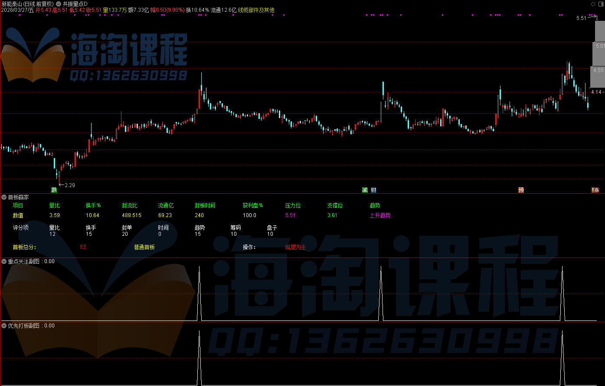This screenshot has width=605, height=386.
Task: Select the 上升趋势 trend value text
Action: point(380,215)
